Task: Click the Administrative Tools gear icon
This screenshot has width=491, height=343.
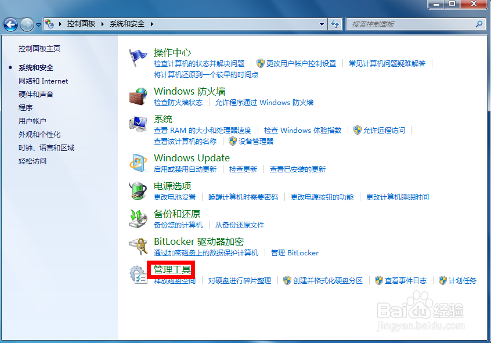Action: click(x=138, y=275)
